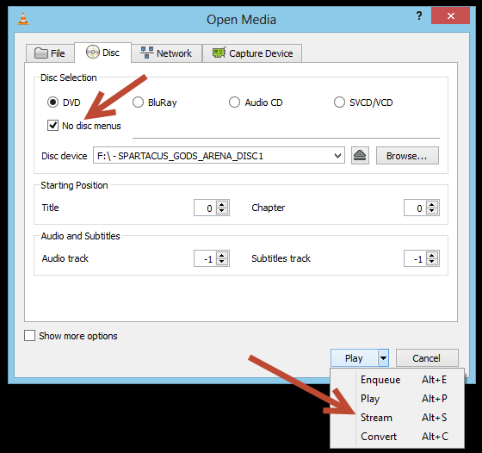Click the Browse... button
Screen dimensions: 482x453
tap(407, 156)
